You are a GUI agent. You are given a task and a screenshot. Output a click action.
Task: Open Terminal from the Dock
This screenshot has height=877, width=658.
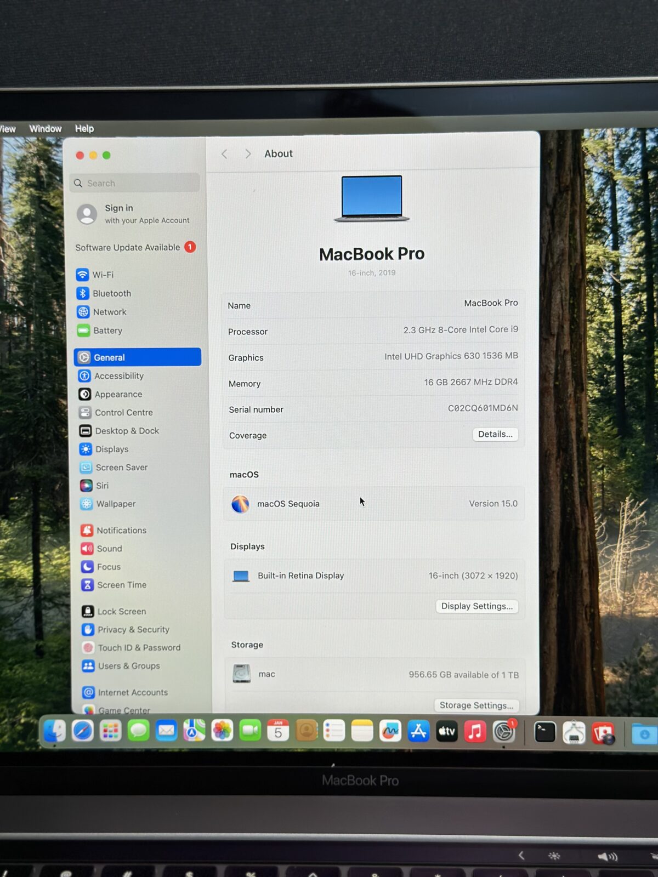[544, 732]
